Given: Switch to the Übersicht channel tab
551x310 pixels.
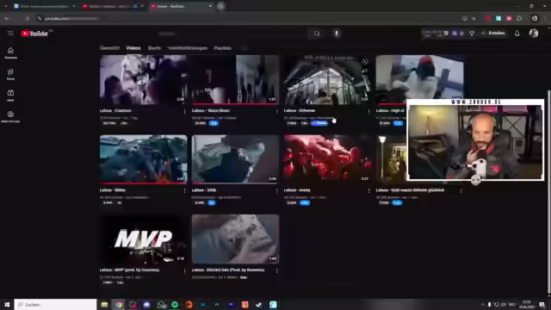Looking at the screenshot, I should tap(109, 48).
